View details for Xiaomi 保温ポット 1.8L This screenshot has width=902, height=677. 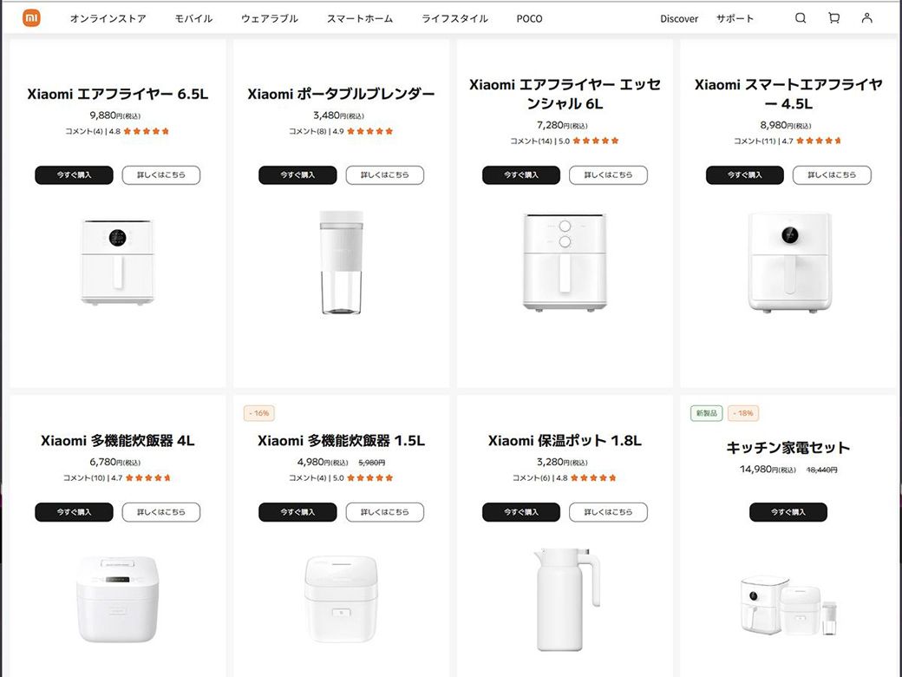(x=608, y=512)
